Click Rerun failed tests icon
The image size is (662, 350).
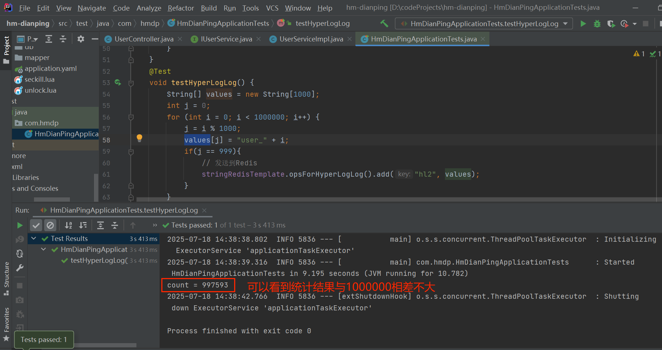[20, 240]
